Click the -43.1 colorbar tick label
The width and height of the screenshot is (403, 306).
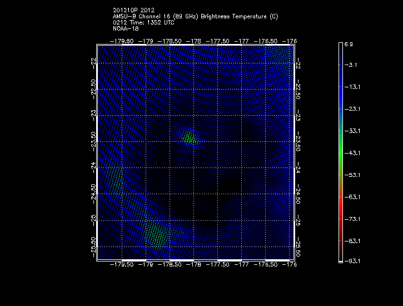click(x=352, y=152)
